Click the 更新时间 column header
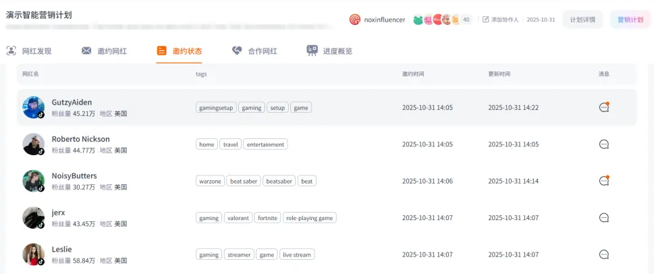Image resolution: width=654 pixels, height=274 pixels. coord(499,74)
